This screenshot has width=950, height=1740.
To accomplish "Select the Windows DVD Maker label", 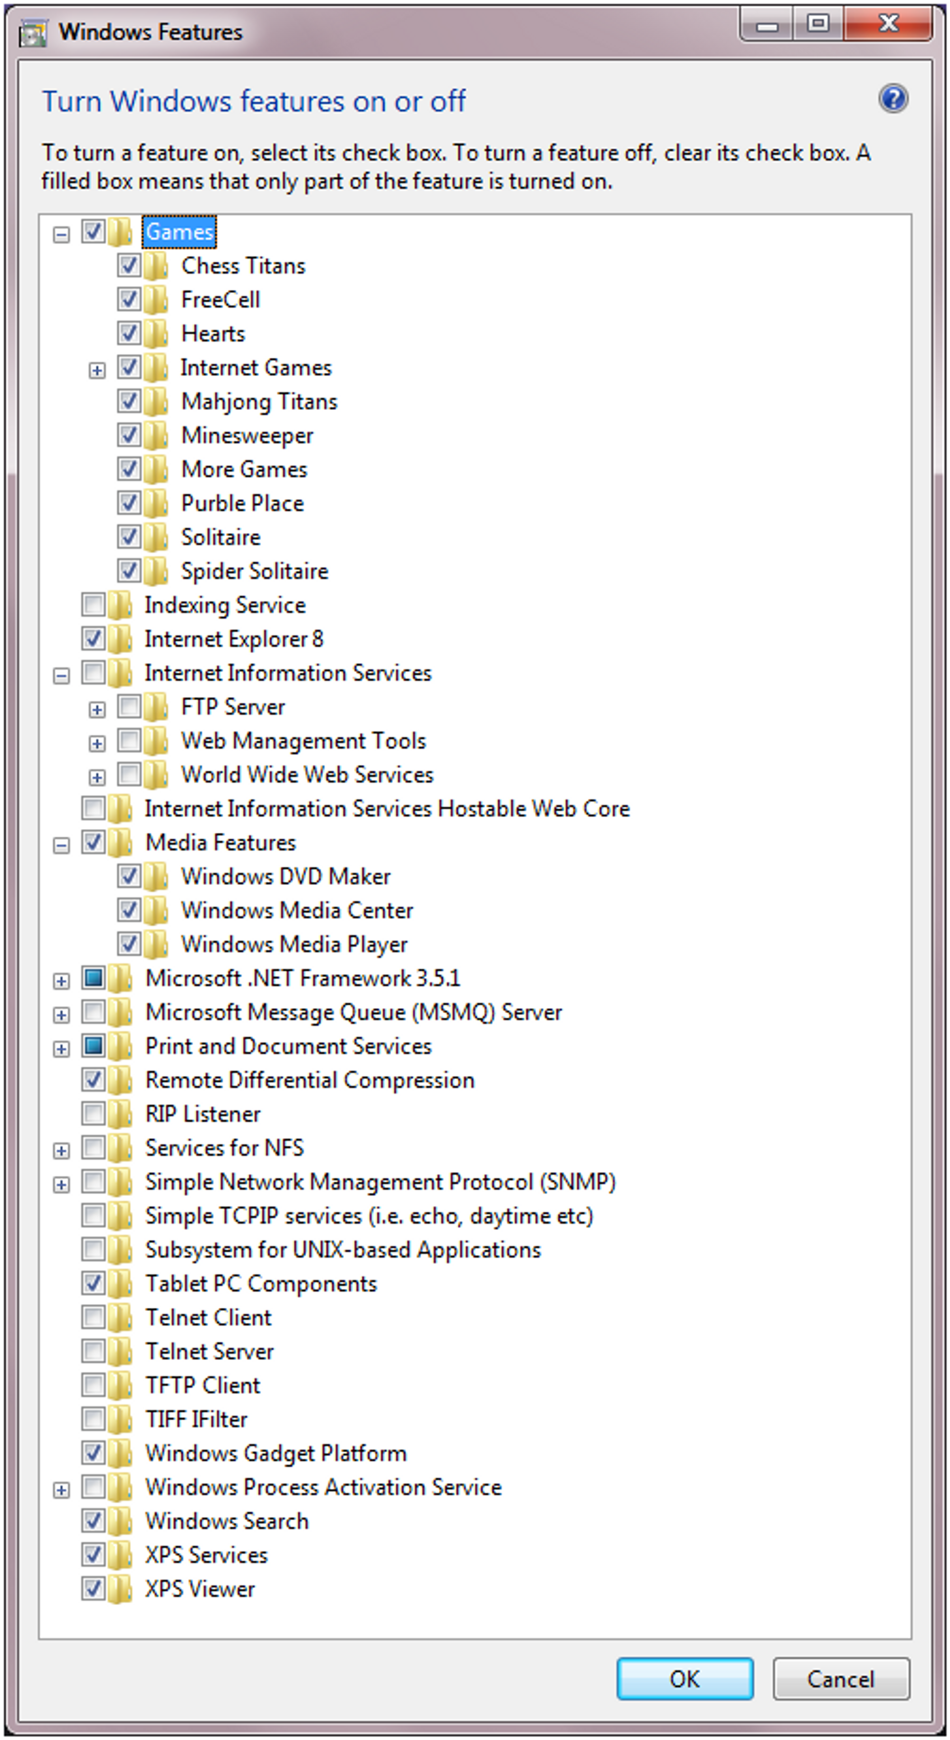I will [286, 877].
